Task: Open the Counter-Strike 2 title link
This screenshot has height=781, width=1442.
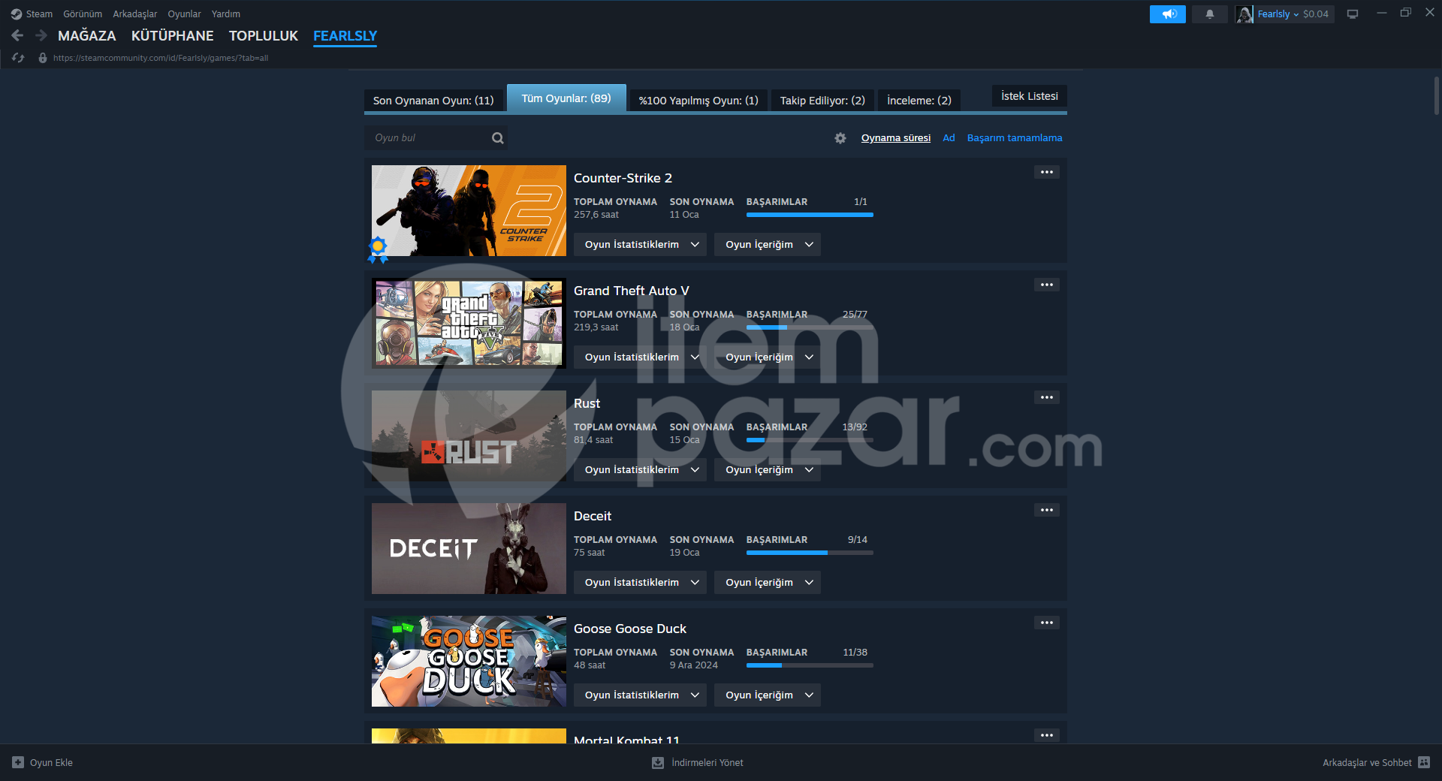Action: pyautogui.click(x=623, y=178)
